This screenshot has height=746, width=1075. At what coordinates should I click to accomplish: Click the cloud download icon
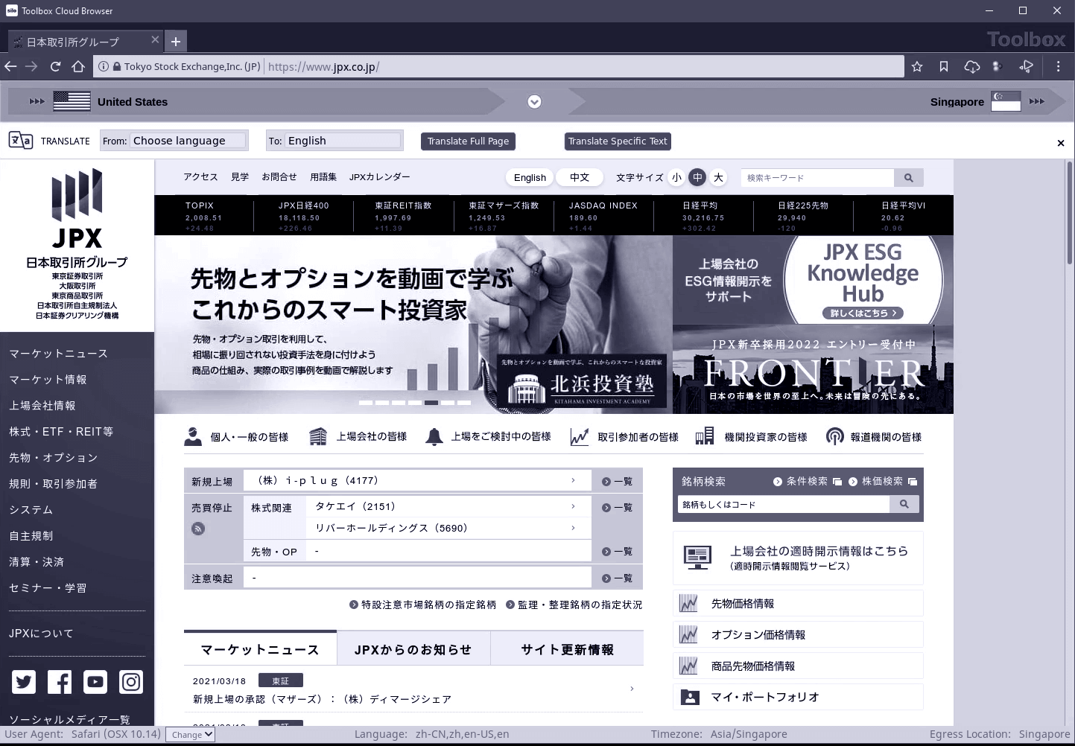pos(971,66)
